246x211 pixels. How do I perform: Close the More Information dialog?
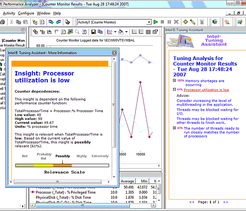[114, 53]
